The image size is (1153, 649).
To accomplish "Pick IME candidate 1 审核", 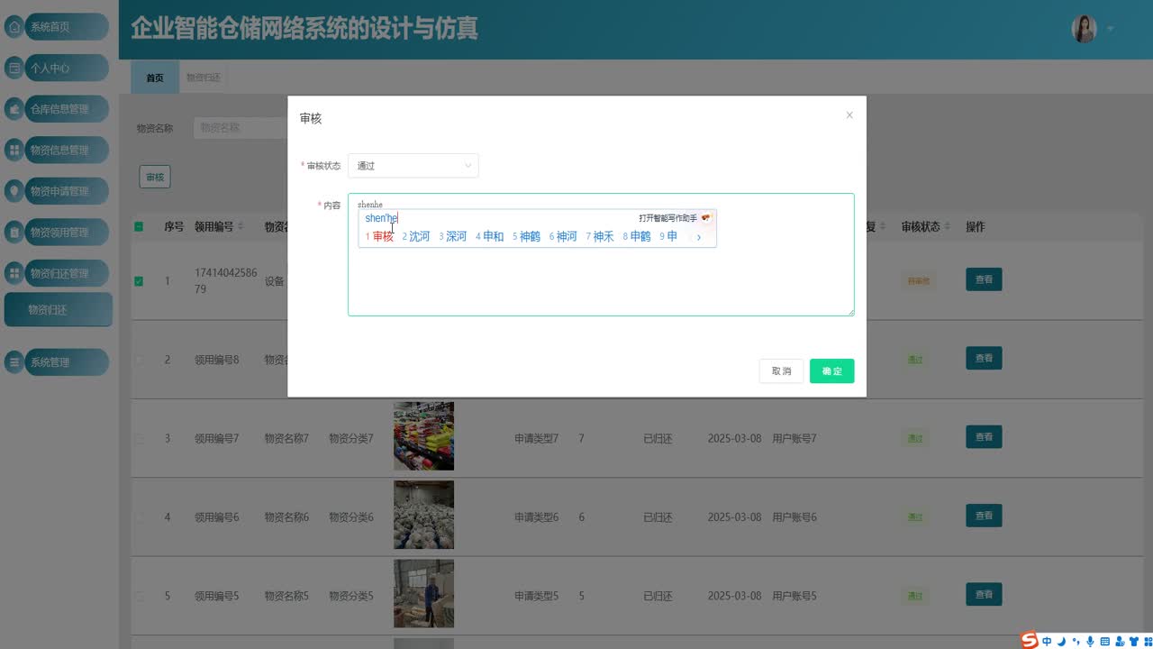I will pos(379,237).
